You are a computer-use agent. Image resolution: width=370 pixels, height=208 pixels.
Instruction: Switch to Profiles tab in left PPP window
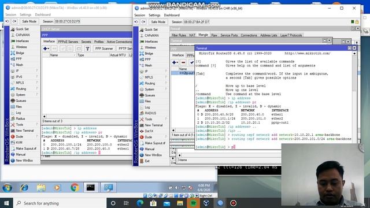[x=99, y=42]
